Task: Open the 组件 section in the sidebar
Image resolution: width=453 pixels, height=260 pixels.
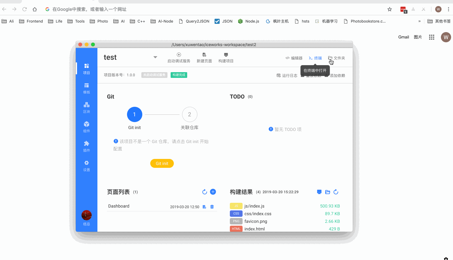Action: tap(87, 127)
